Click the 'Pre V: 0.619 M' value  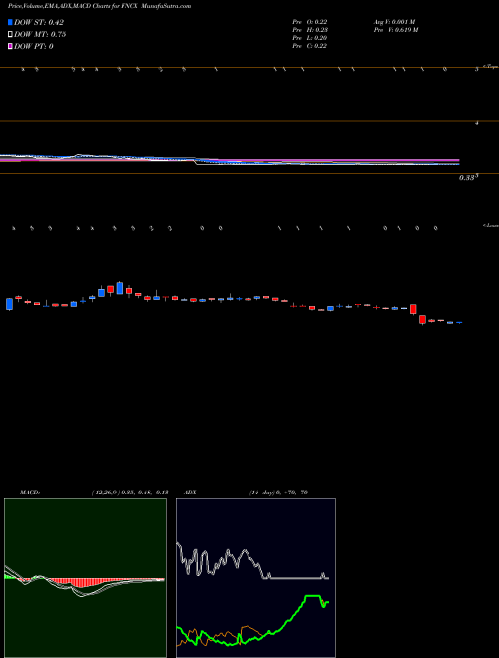tap(395, 30)
